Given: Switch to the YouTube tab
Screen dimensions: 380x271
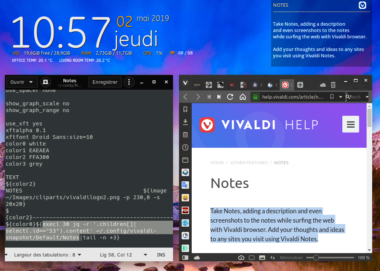Looking at the screenshot, I should click(x=232, y=85).
